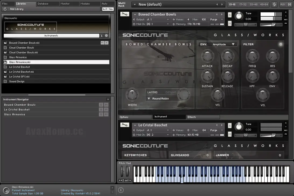Select next instrument for Bowed Chamber Bowls
The height and width of the screenshot is (196, 294).
[222, 14]
